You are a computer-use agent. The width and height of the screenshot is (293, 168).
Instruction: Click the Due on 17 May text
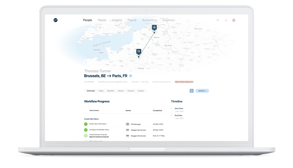(159, 136)
